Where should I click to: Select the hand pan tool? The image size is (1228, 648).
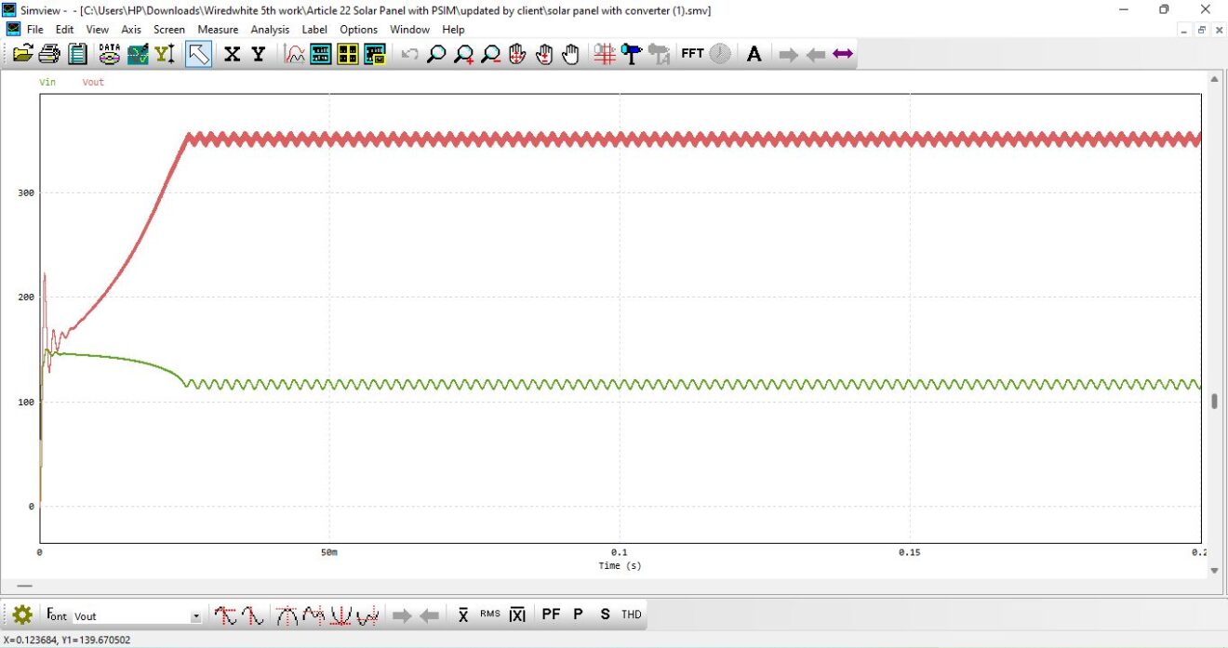pyautogui.click(x=569, y=53)
